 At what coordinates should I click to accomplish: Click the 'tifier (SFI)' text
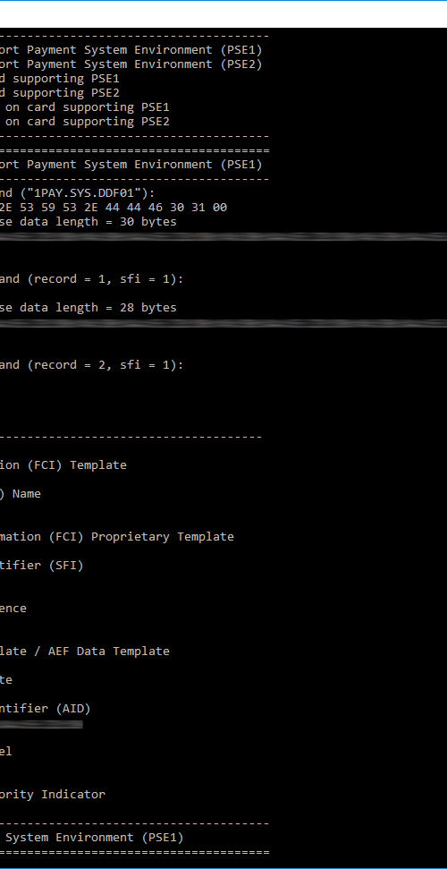[41, 566]
